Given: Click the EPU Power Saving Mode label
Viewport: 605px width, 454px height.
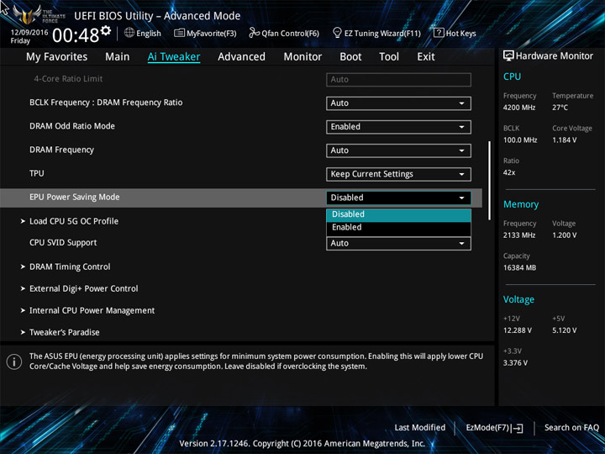Looking at the screenshot, I should [75, 197].
